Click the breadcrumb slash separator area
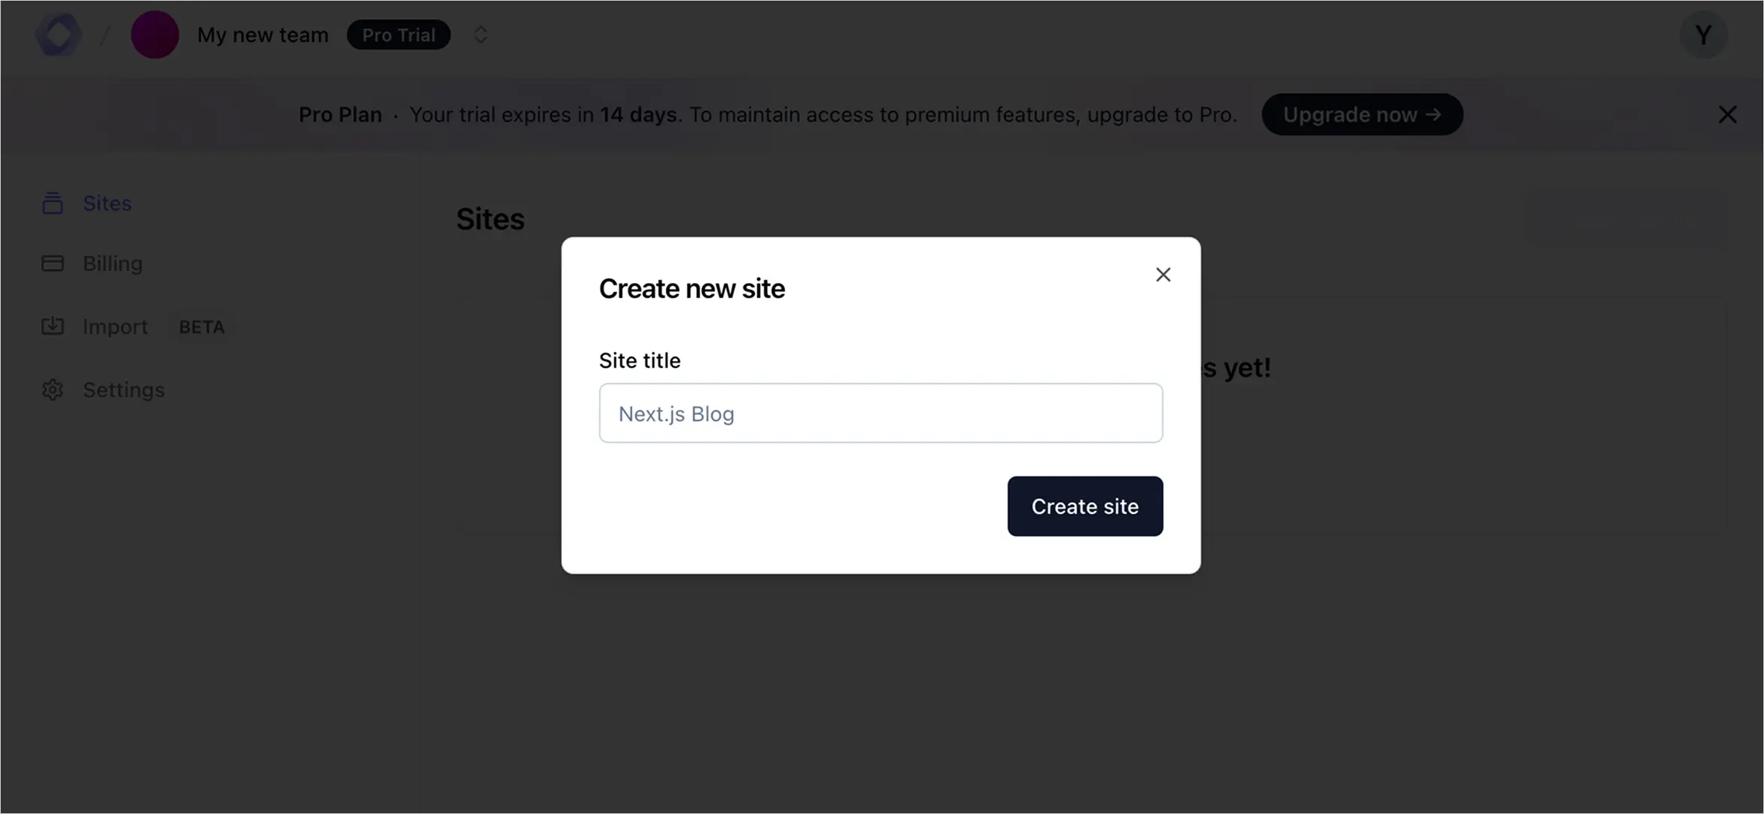 click(105, 35)
